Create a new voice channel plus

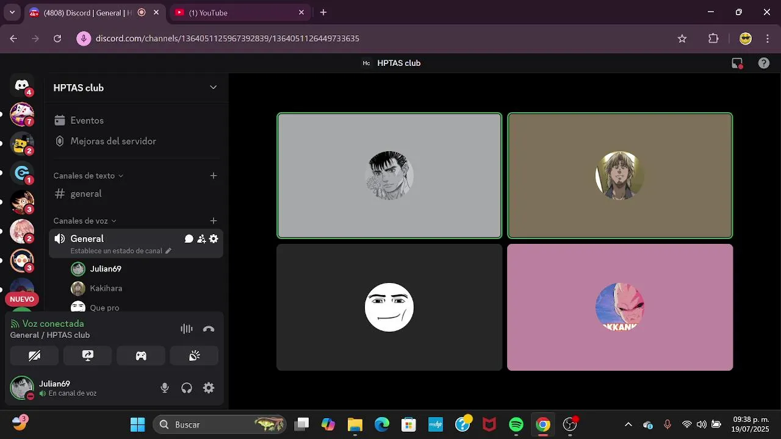coord(214,221)
